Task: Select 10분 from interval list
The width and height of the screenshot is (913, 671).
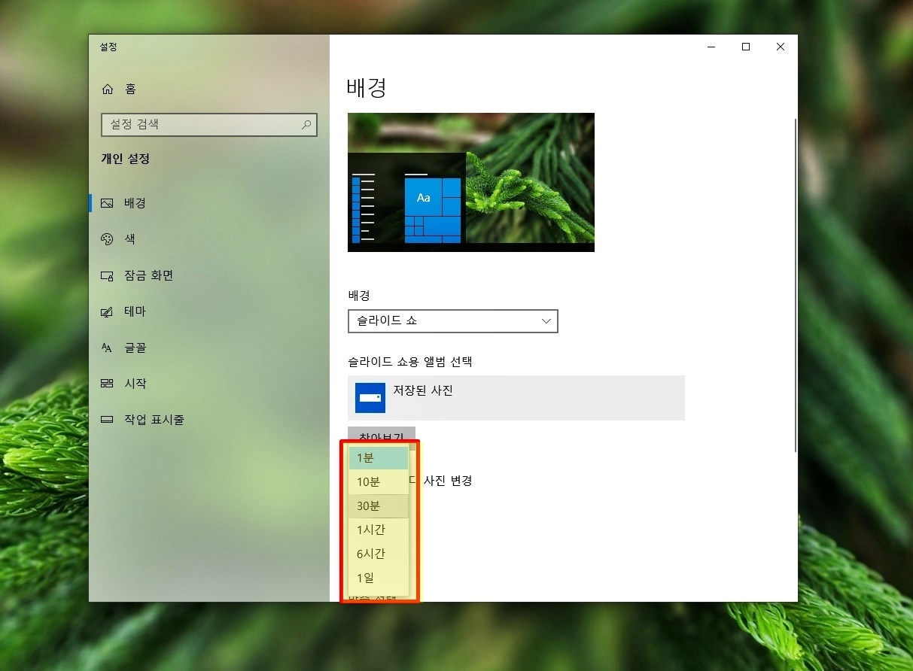Action: click(379, 481)
